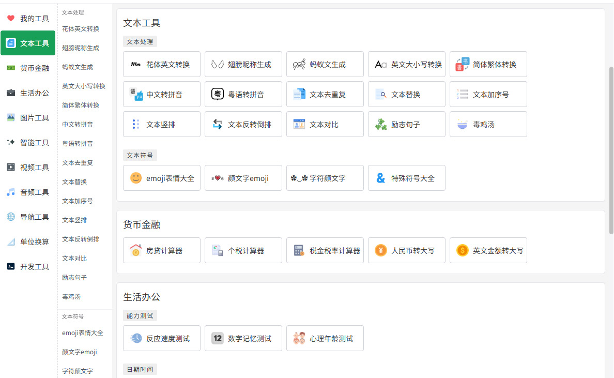This screenshot has height=378, width=614.
Task: Click 励志句子 in the sub-navigation list
Action: (x=74, y=278)
